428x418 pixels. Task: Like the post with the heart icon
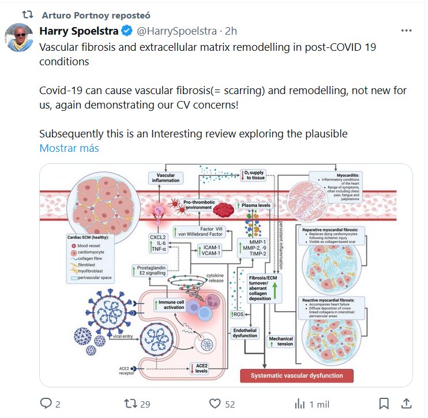215,402
